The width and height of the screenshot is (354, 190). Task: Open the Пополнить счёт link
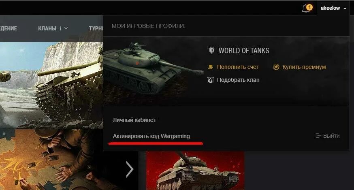(x=238, y=67)
